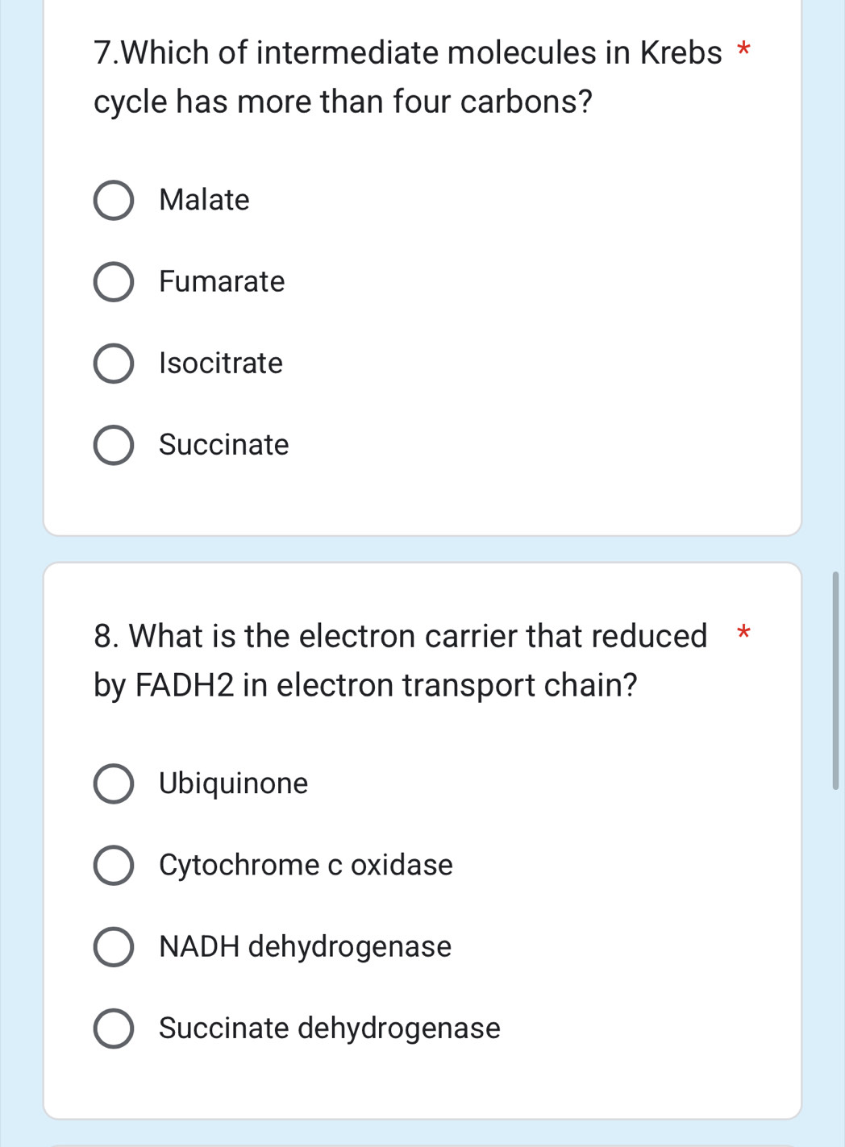Screen dimensions: 845x1147
Task: Click the Malate radio circle
Action: pyautogui.click(x=114, y=201)
